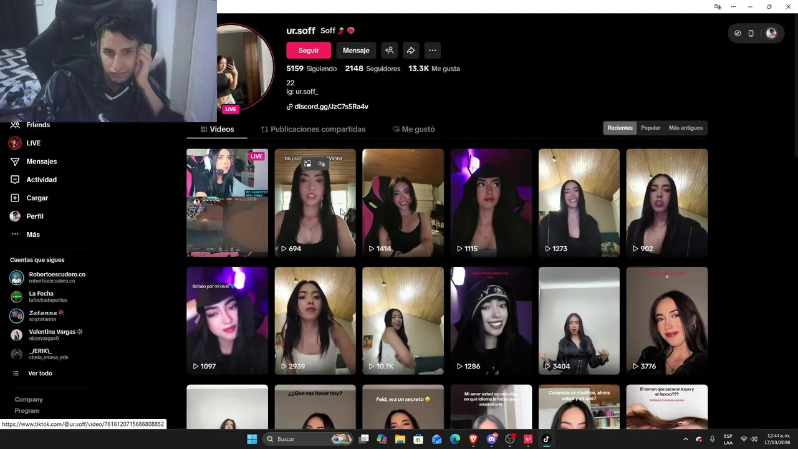
Task: Click the taskbar Buscar search box
Action: pyautogui.click(x=309, y=439)
